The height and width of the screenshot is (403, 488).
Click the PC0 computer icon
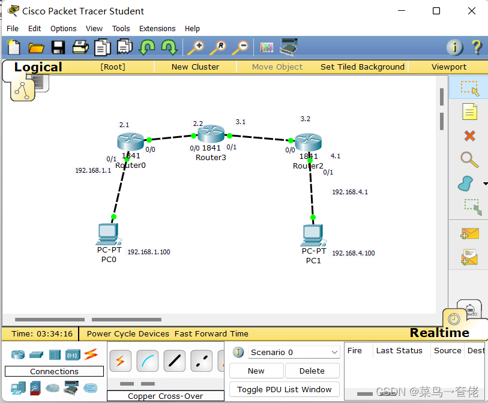[x=108, y=234]
